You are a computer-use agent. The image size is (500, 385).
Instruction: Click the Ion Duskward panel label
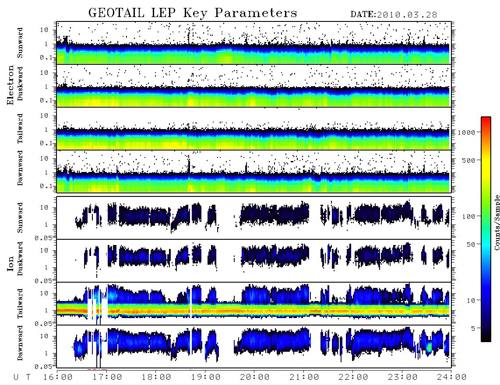20,259
